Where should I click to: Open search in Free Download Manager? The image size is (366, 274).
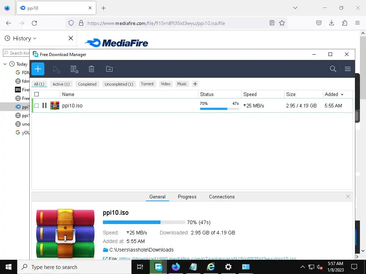pos(333,69)
